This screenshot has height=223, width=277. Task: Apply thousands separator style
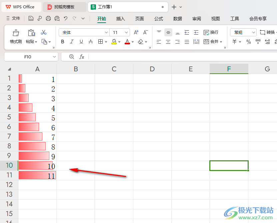pyautogui.click(x=258, y=42)
